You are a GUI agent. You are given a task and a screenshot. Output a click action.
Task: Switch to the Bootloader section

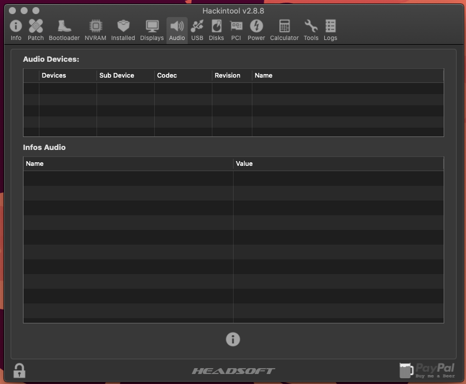tap(64, 30)
